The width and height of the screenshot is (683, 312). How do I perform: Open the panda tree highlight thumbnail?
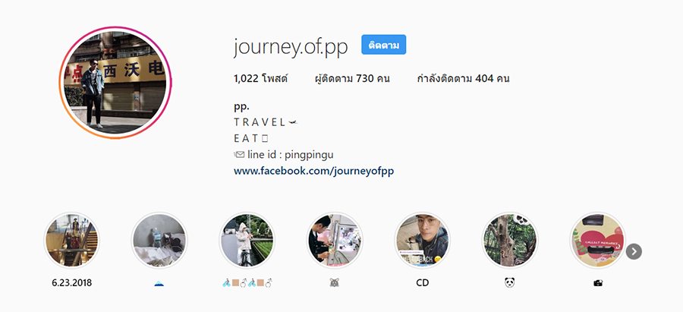coord(510,241)
